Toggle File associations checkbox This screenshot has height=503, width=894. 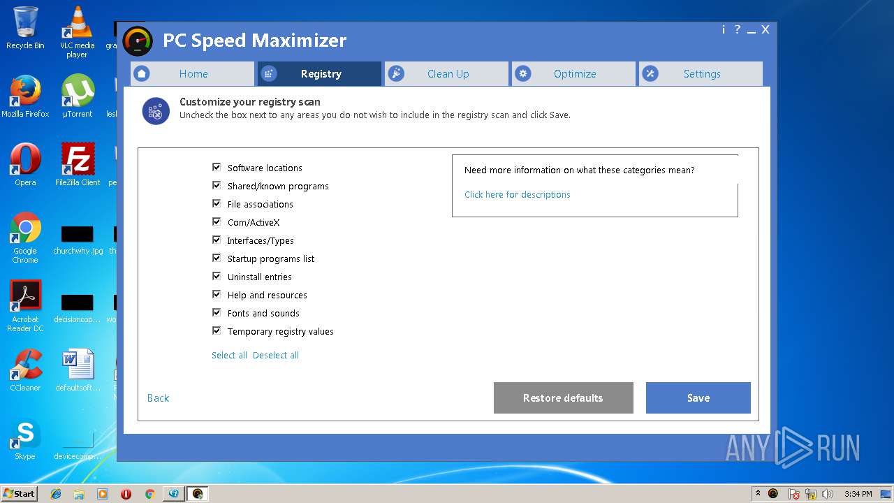[x=217, y=203]
